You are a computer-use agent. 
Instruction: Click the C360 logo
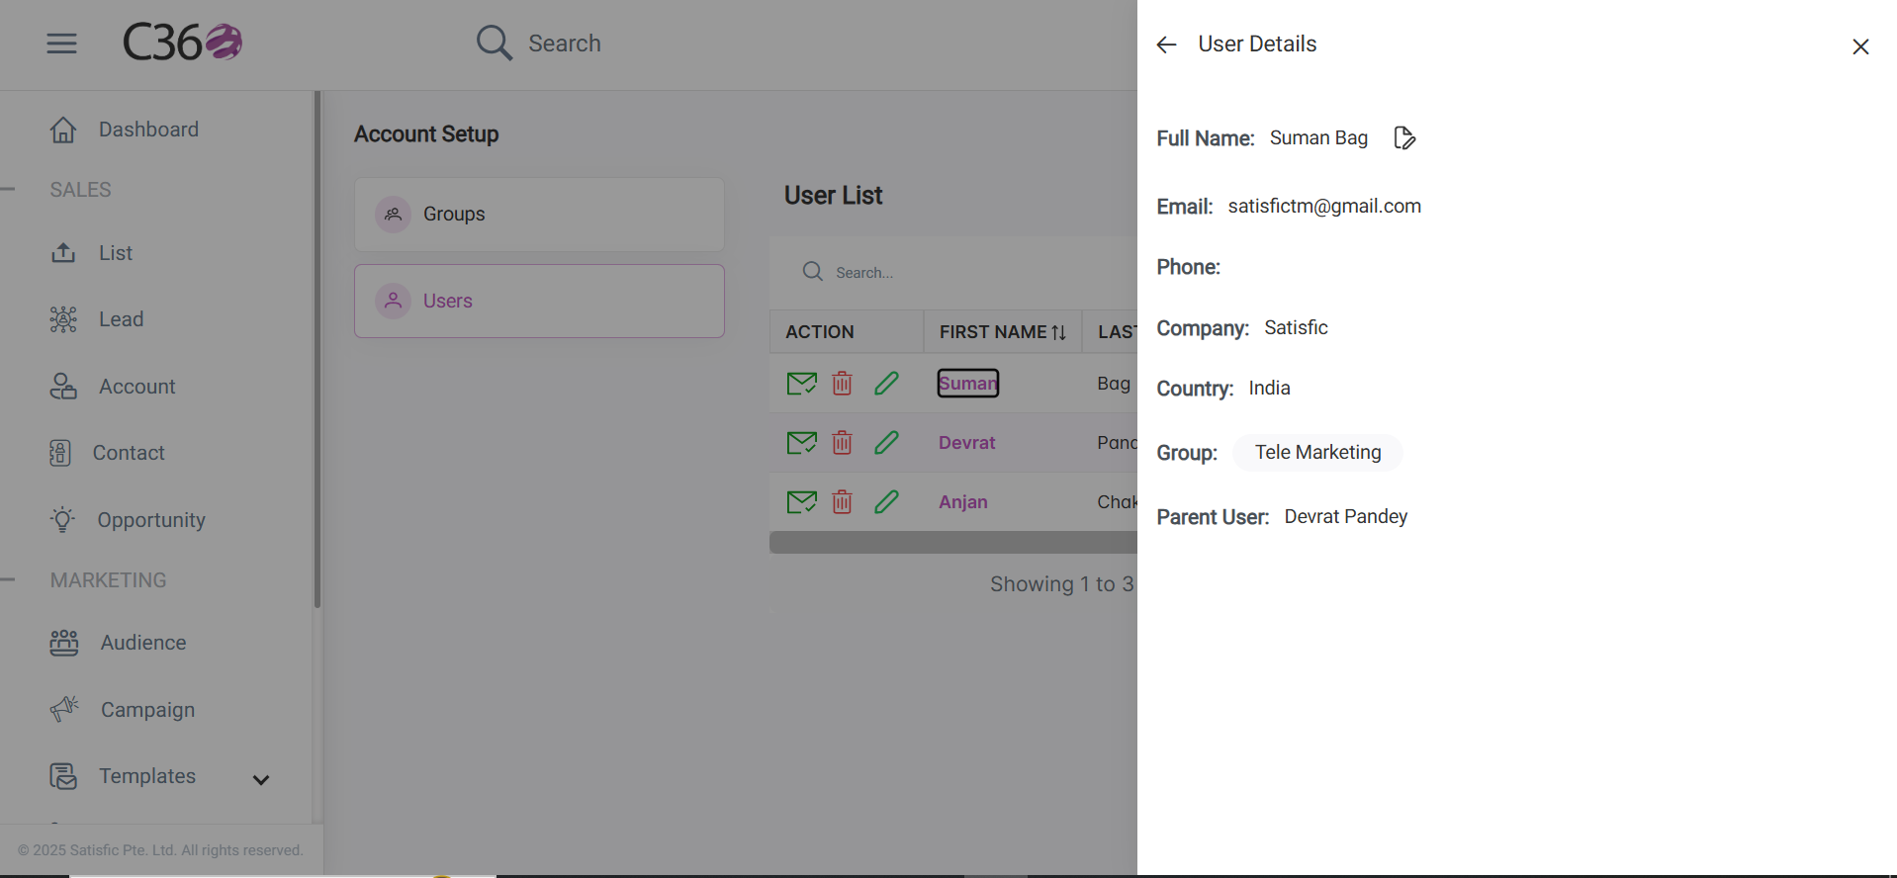point(182,43)
